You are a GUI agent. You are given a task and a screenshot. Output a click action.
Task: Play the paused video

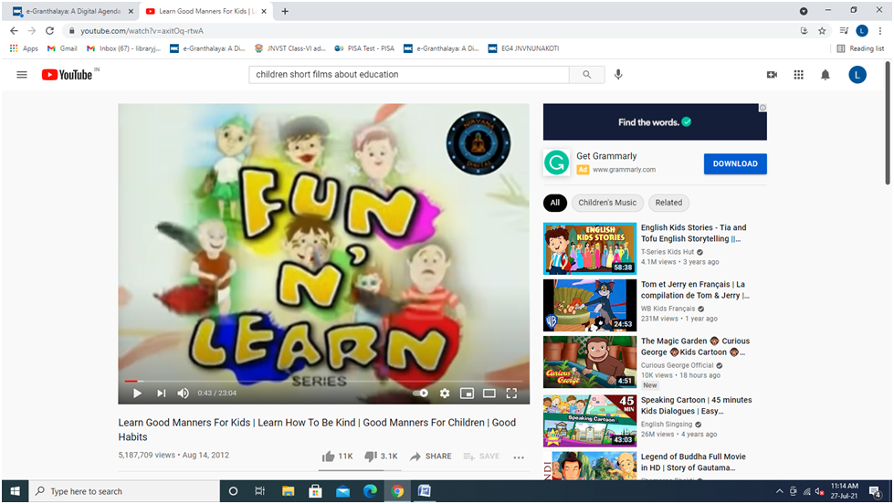[137, 394]
